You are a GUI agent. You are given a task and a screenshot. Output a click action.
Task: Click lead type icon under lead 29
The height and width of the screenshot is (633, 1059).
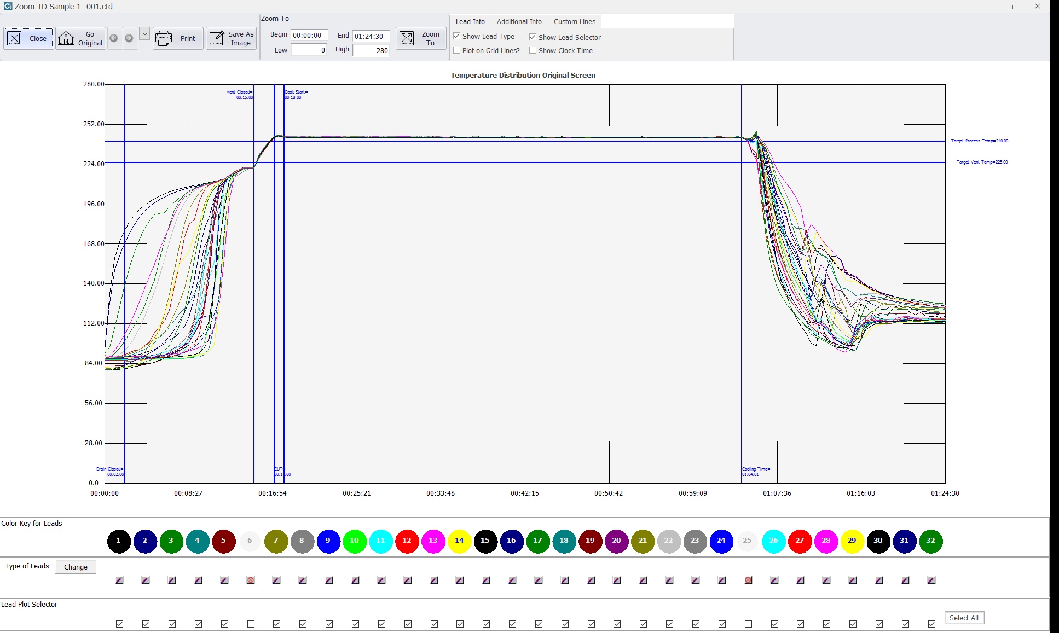click(853, 580)
